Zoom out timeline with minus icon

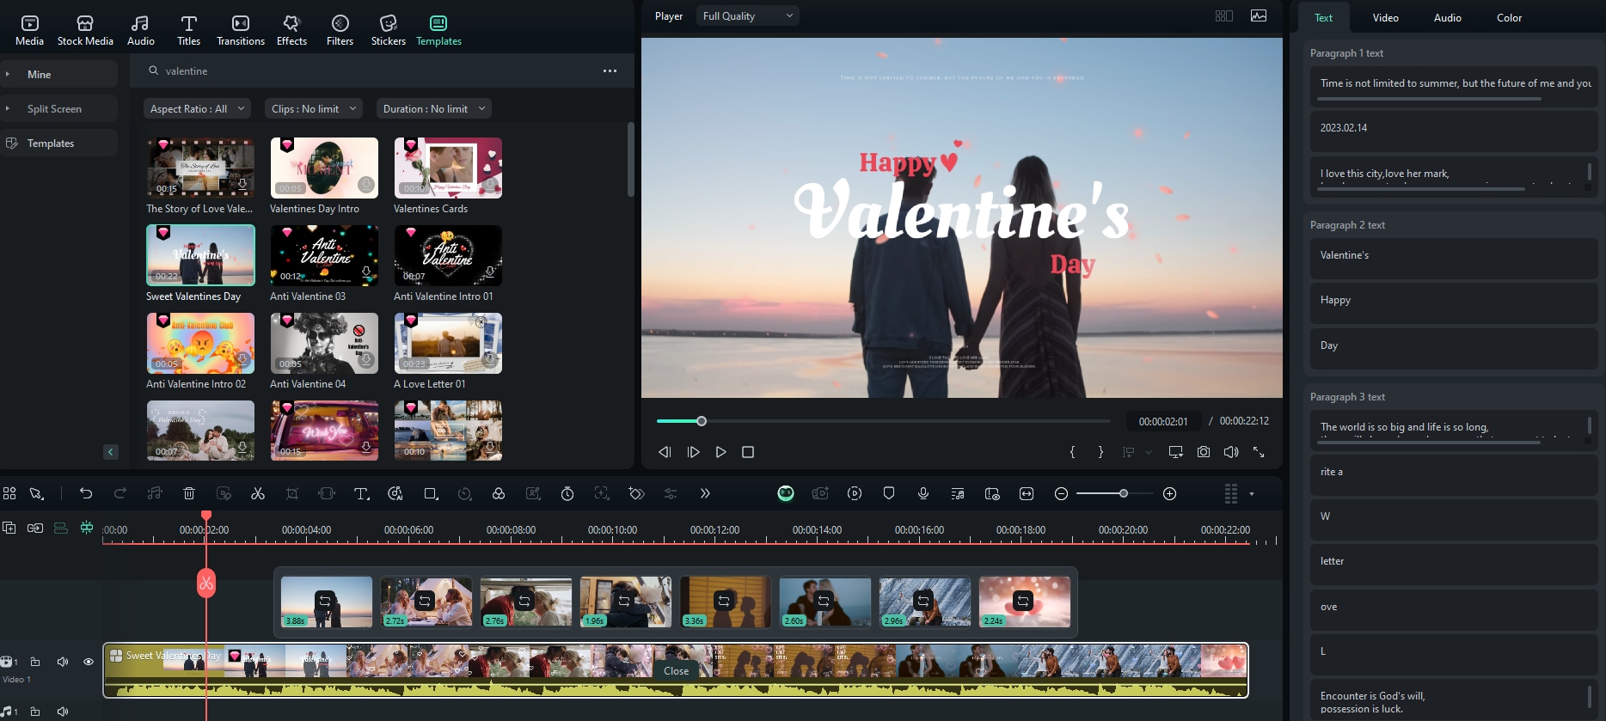[x=1061, y=493]
